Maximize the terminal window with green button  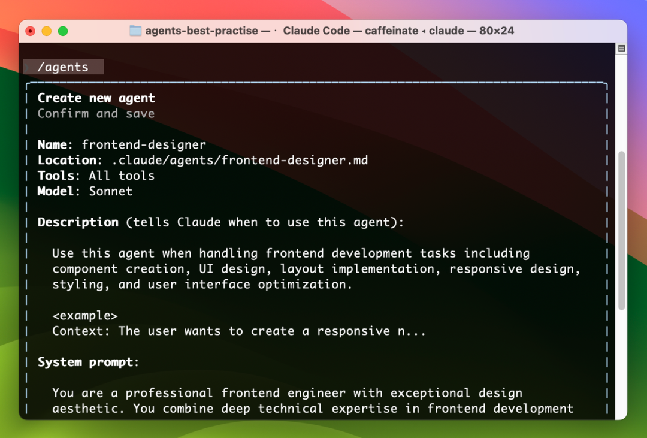(x=63, y=31)
